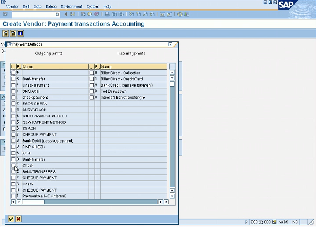The image size is (316, 227).
Task: Click the outgoing payments Name column header
Action: (55, 67)
